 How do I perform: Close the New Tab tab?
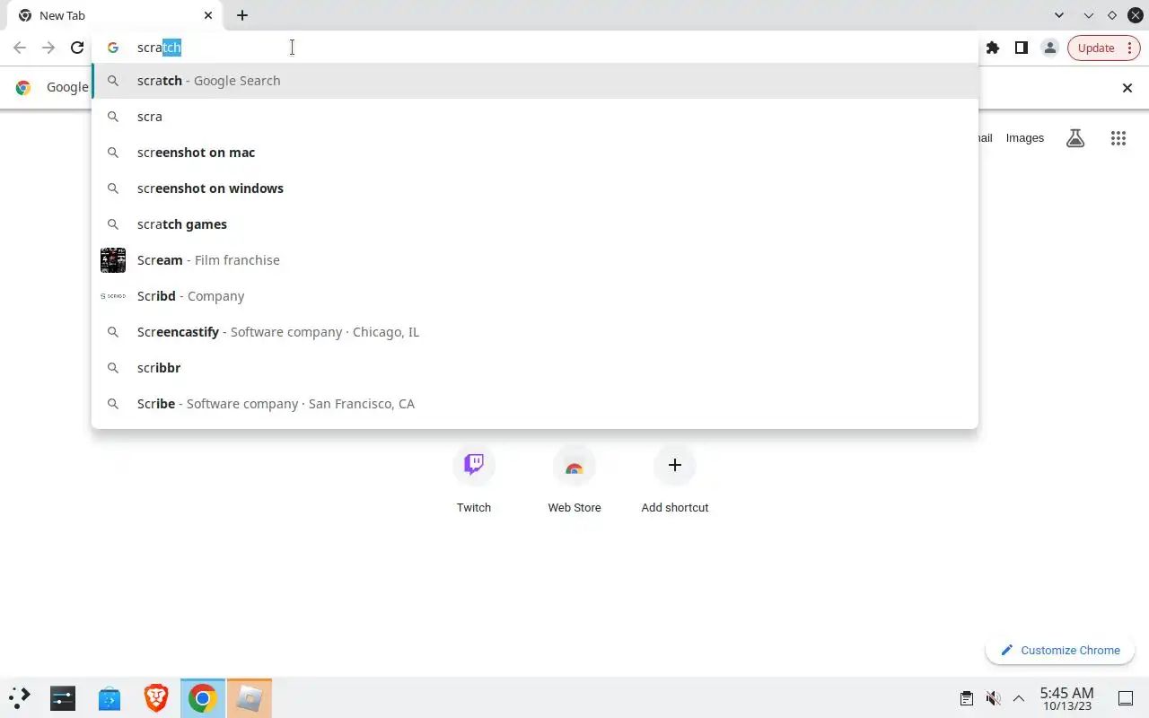click(208, 15)
